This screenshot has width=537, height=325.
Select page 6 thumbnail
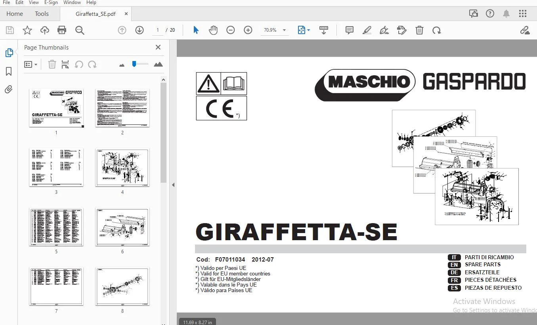click(x=122, y=227)
